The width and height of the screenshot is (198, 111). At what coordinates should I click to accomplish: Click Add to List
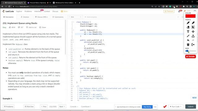(x=31, y=27)
